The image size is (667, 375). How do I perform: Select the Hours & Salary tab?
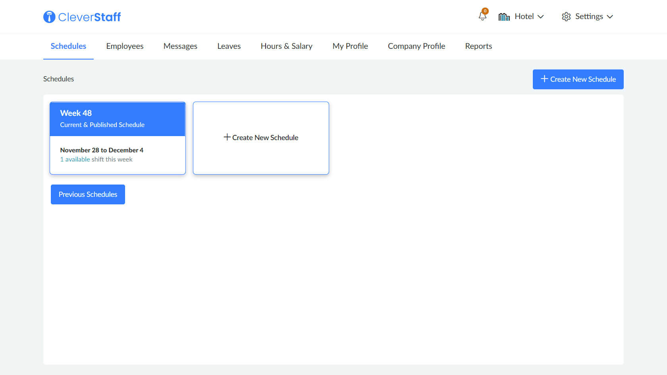[x=287, y=46]
